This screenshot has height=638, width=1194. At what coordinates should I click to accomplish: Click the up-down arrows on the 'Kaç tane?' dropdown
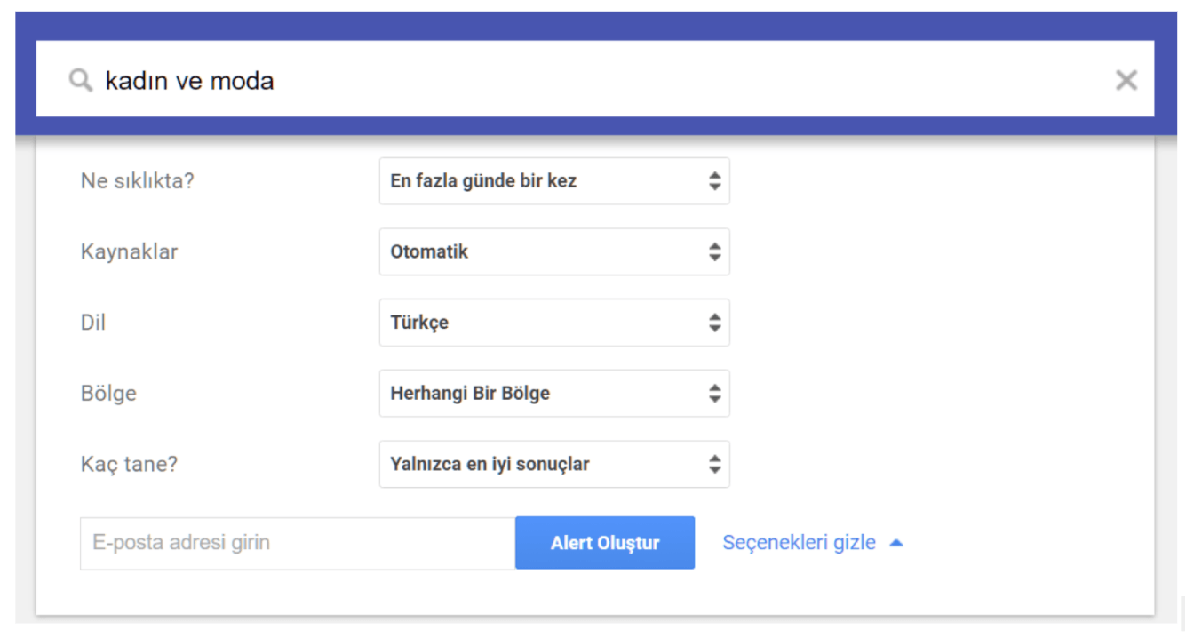coord(715,464)
